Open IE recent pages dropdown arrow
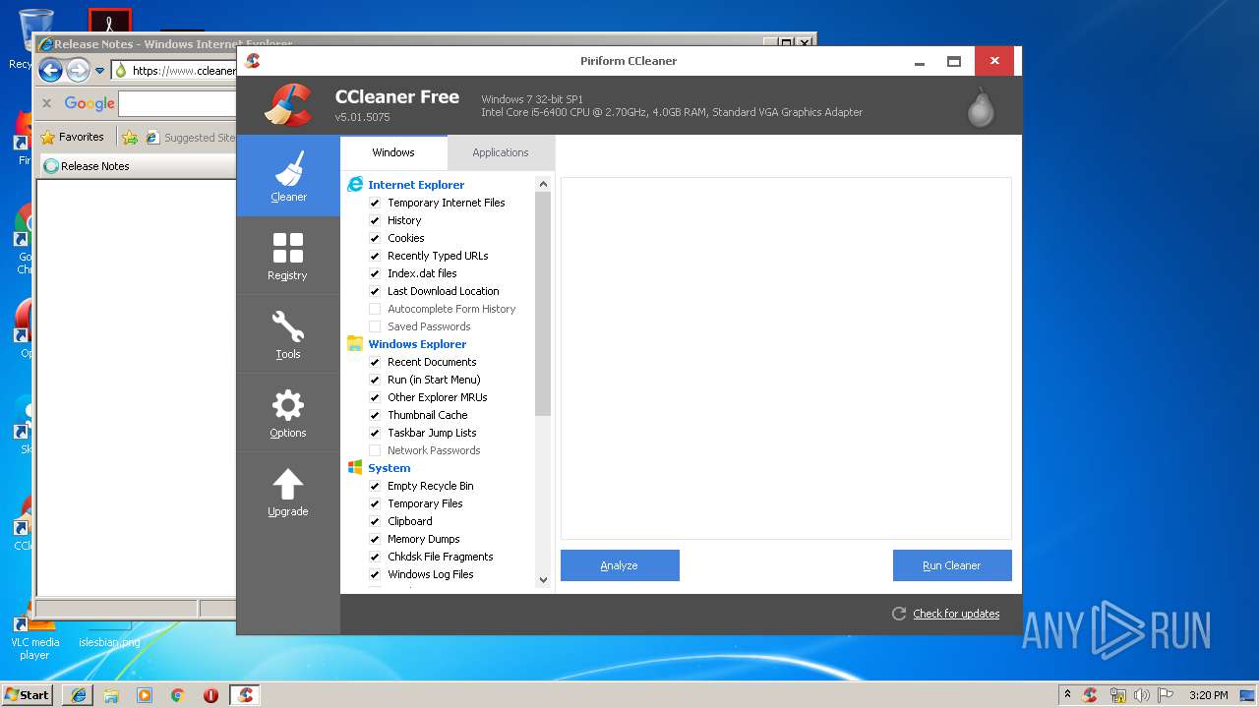This screenshot has width=1259, height=708. [99, 71]
